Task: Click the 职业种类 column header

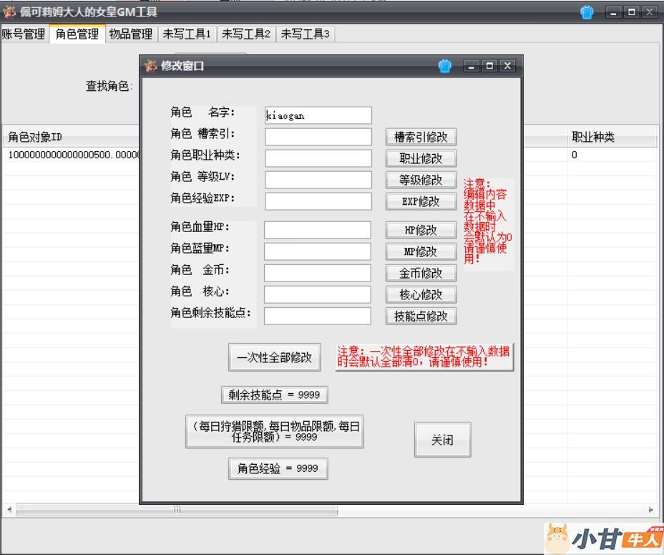Action: pyautogui.click(x=592, y=137)
